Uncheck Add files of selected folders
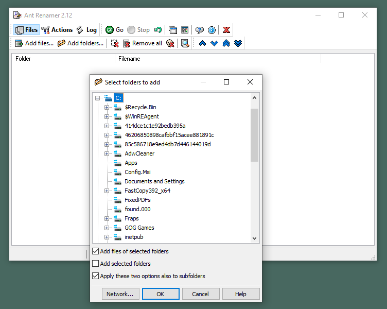Viewport: 387px width, 309px height. (96, 251)
